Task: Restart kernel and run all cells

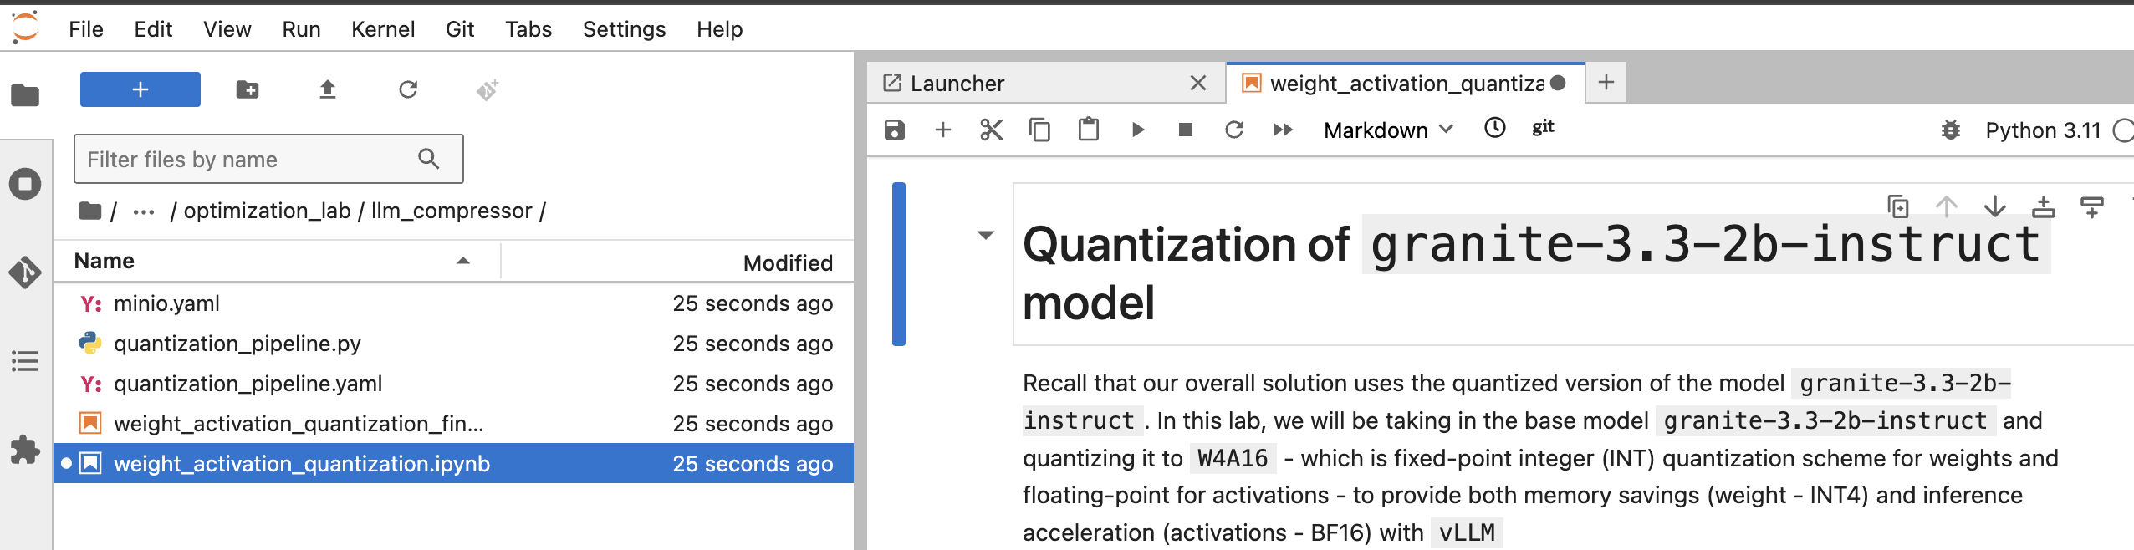Action: click(1282, 130)
